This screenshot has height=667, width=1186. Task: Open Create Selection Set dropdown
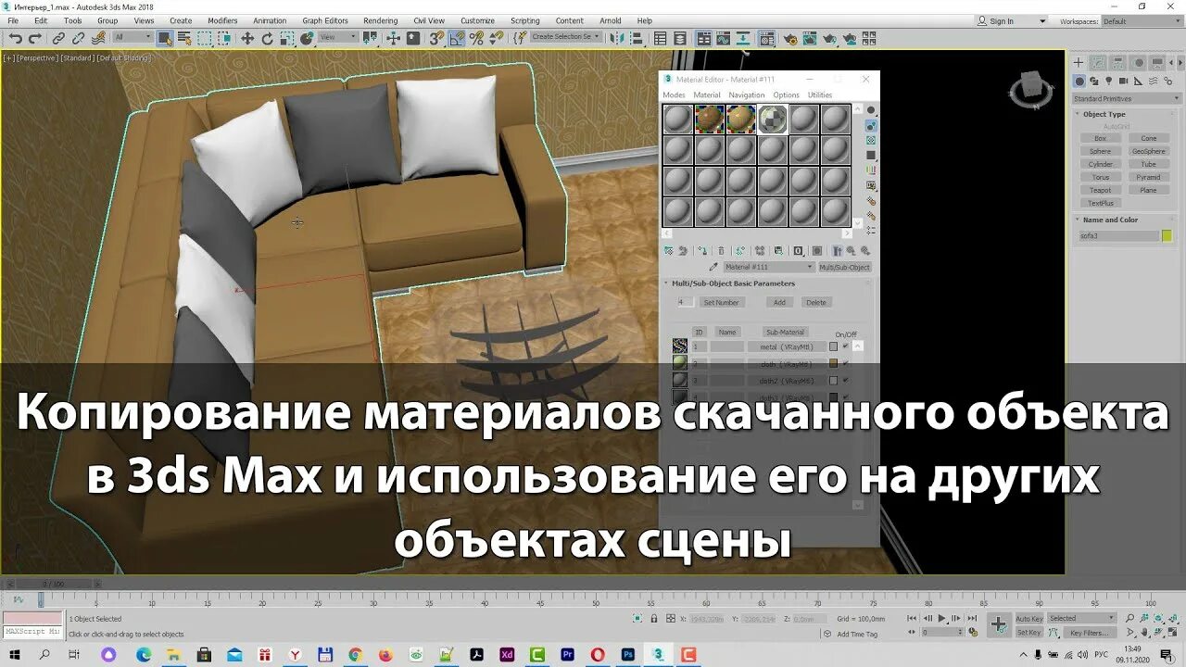click(x=565, y=37)
